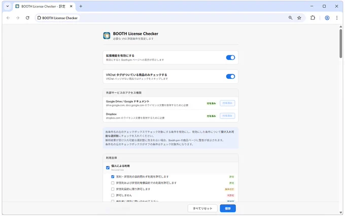Click the browser forward arrow

point(18,18)
